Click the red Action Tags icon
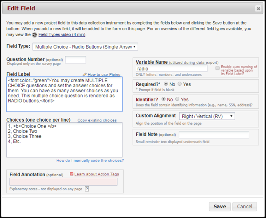The width and height of the screenshot is (266, 218). click(x=72, y=174)
